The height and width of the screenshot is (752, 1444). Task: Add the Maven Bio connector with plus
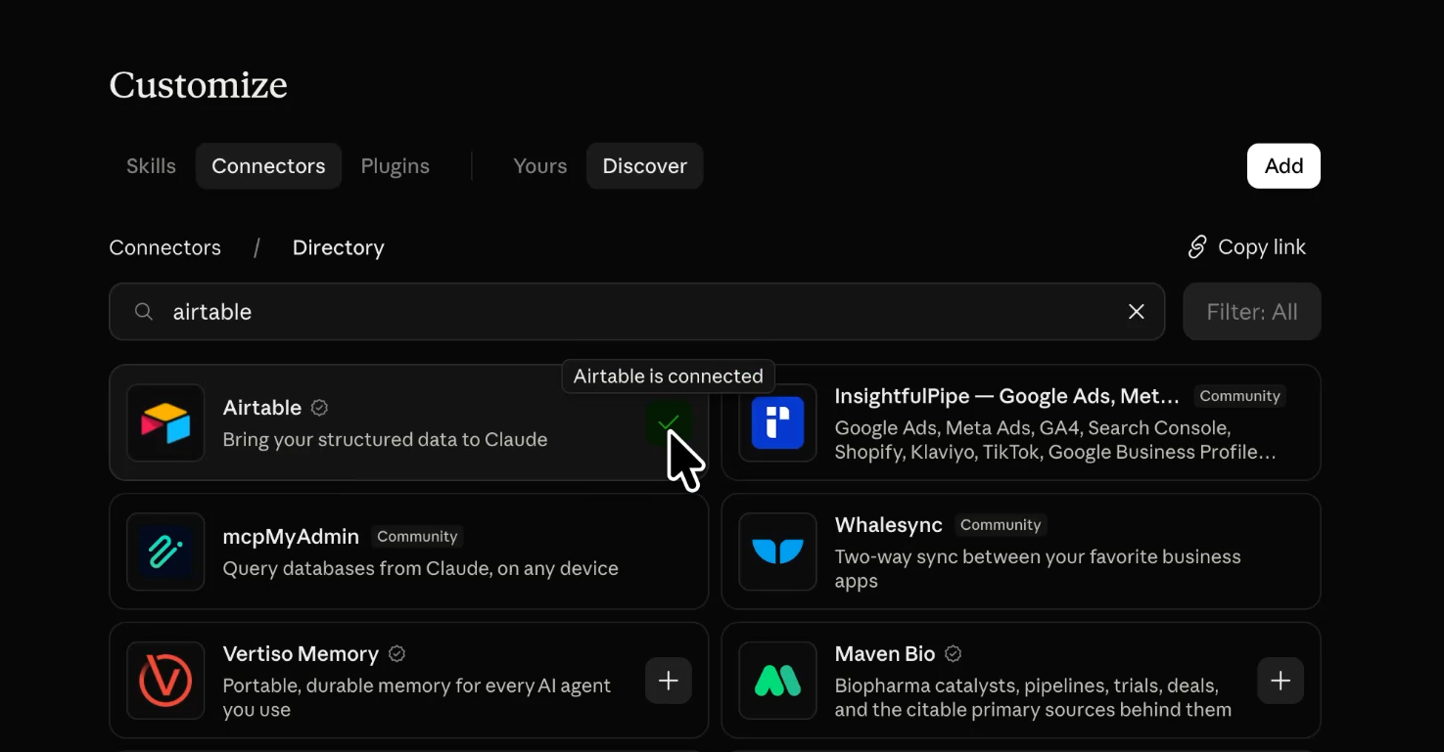pyautogui.click(x=1281, y=681)
